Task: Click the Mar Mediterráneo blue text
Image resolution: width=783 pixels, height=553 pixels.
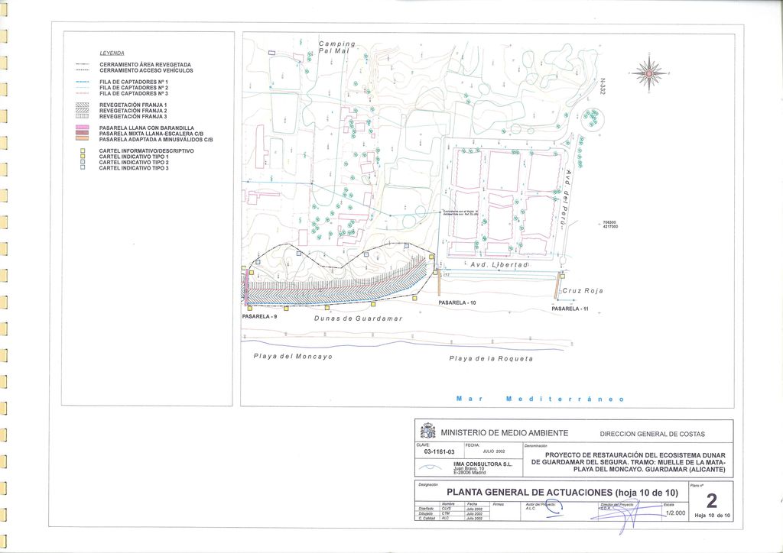Action: click(x=540, y=399)
